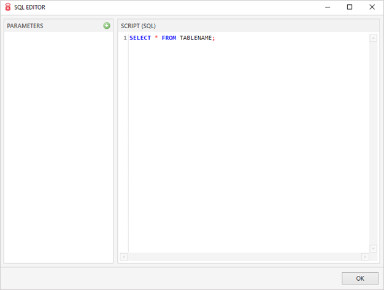Minimize the SQL Editor window
The height and width of the screenshot is (290, 384).
coord(327,7)
